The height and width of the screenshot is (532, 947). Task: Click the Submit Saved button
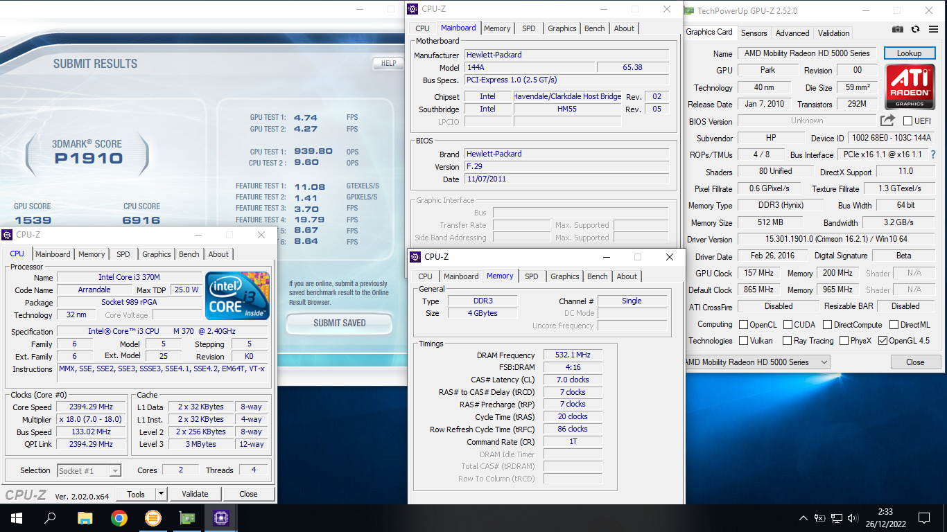coord(339,323)
